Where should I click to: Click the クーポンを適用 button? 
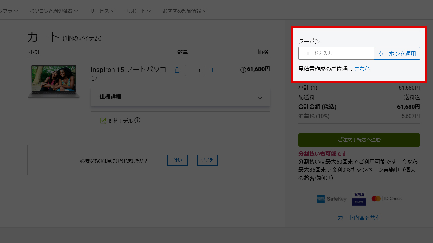[397, 53]
